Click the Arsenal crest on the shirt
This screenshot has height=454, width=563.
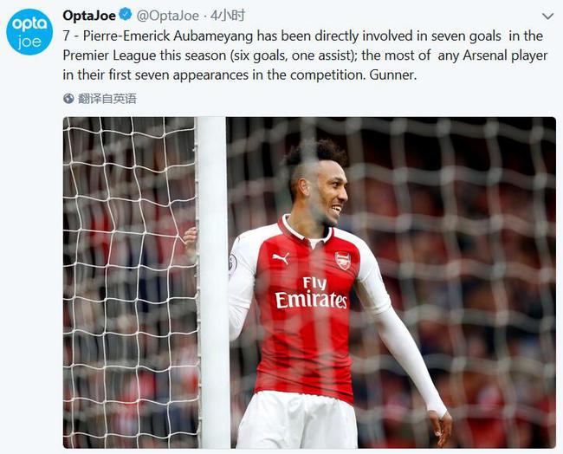coord(343,261)
